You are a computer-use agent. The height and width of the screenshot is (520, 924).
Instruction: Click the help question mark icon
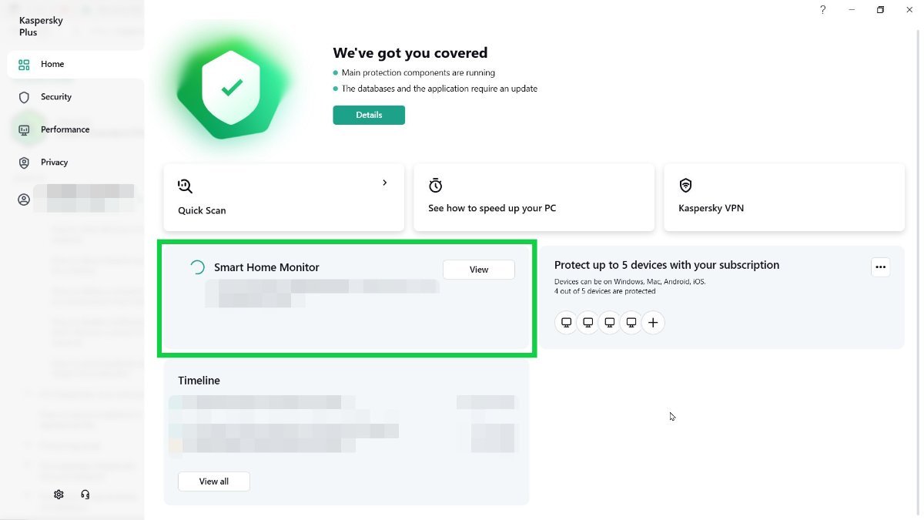pos(822,10)
